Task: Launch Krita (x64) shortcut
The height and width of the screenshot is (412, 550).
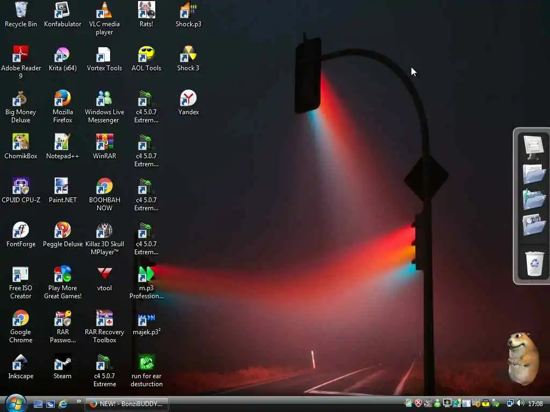Action: 62,59
